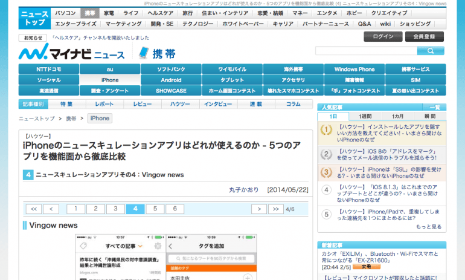The width and height of the screenshot is (465, 280).
Task: Select the ホーム画面コンテスト category
Action: pyautogui.click(x=232, y=91)
